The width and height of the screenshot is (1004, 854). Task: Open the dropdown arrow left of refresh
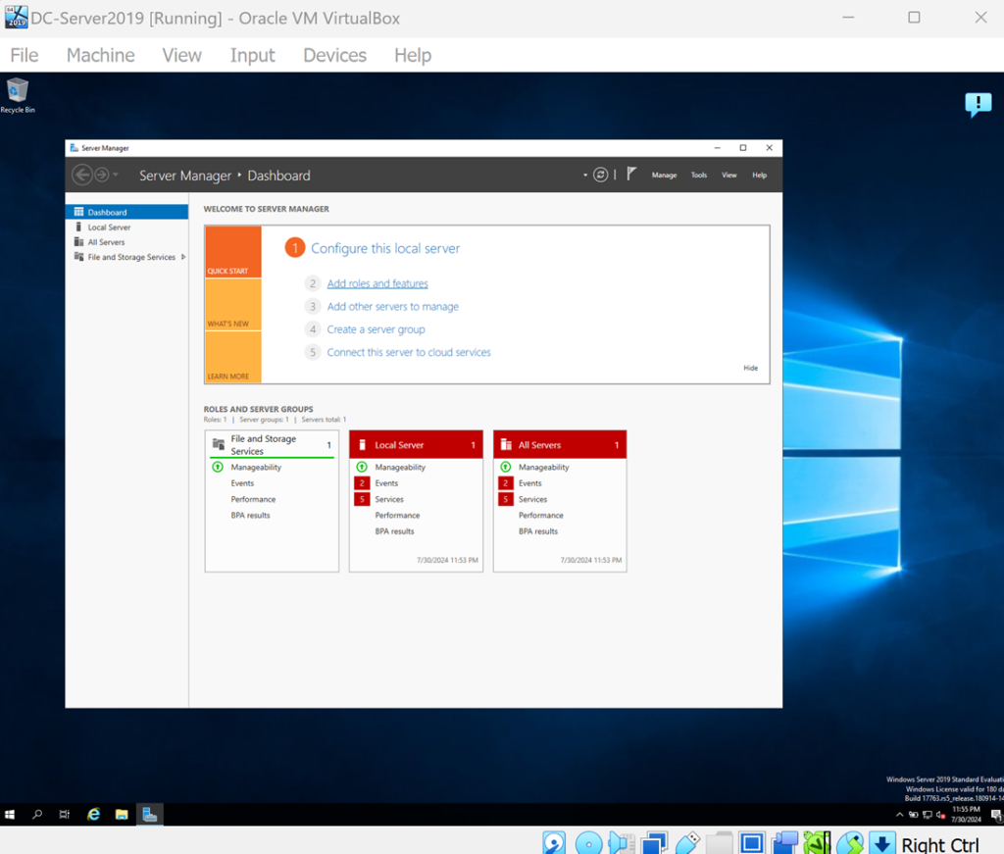585,176
